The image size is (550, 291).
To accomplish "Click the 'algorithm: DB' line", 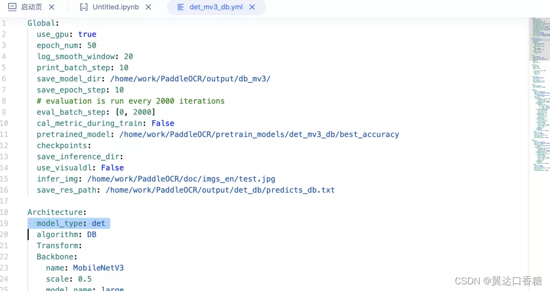I will pos(66,235).
